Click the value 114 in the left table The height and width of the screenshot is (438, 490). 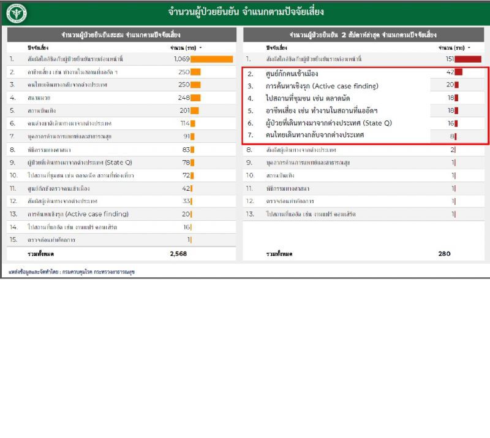click(x=185, y=123)
